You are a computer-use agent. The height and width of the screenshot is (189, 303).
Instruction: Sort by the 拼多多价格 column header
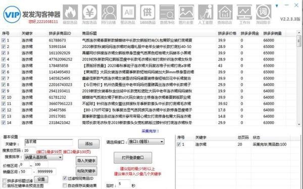tap(227, 33)
